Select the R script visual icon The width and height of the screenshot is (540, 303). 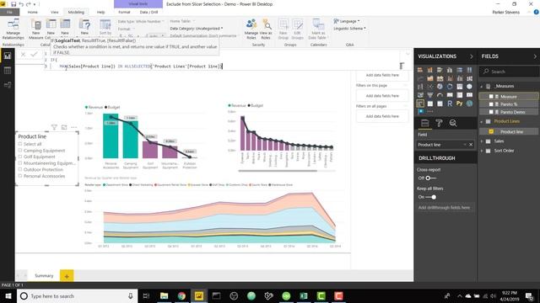450,103
